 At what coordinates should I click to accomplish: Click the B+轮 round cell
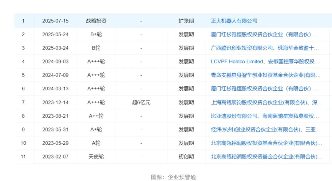tap(96, 34)
